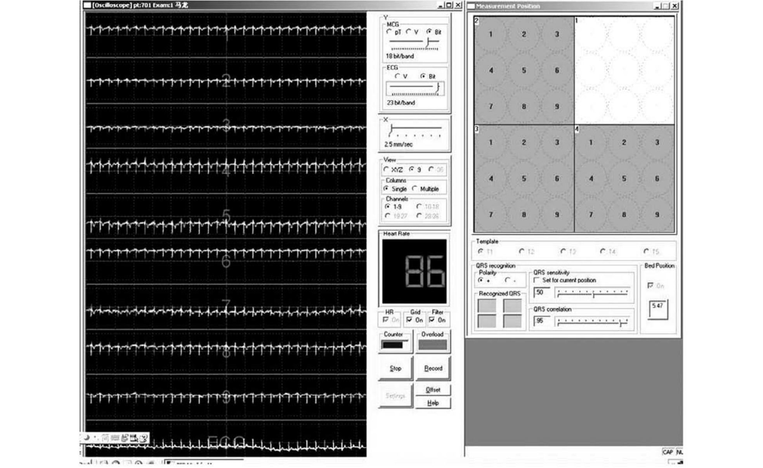Screen dimensions: 763x468
Task: Click the help icon in IME toolbar
Action: (x=144, y=439)
